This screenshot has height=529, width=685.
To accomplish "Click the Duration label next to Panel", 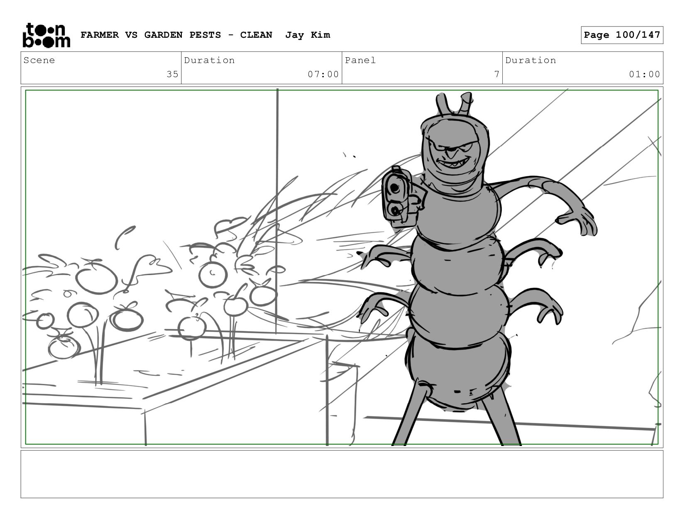I will click(531, 60).
